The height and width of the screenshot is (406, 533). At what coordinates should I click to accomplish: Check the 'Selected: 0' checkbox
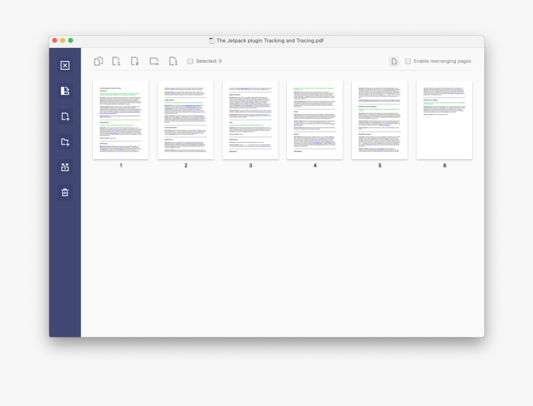click(190, 61)
